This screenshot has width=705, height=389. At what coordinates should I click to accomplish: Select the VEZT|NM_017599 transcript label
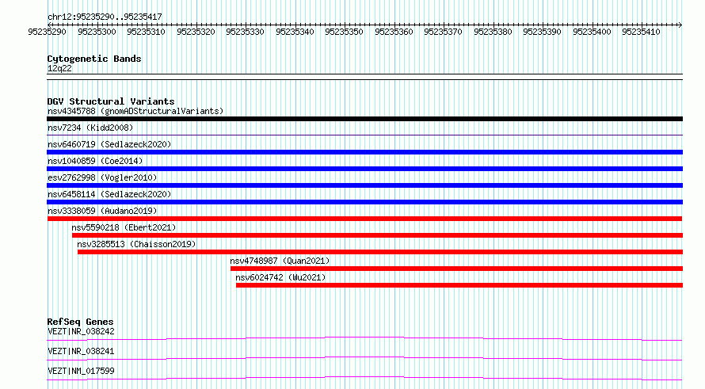click(81, 371)
